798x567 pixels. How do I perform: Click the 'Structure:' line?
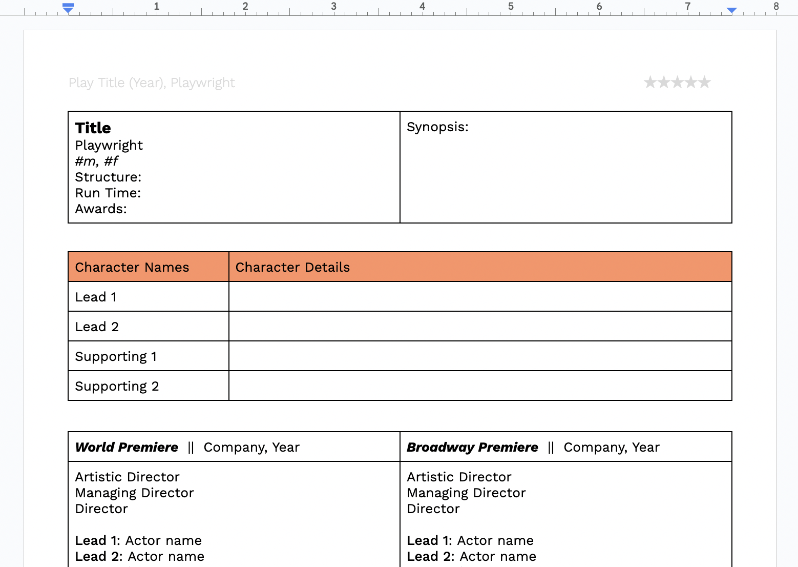tap(108, 177)
